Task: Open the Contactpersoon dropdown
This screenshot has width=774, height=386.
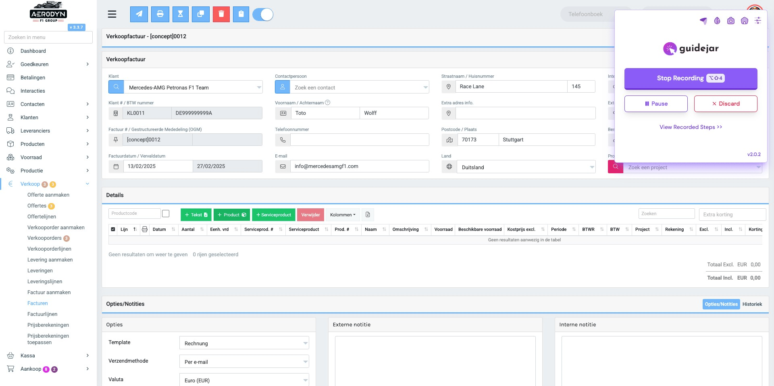Action: coord(360,87)
